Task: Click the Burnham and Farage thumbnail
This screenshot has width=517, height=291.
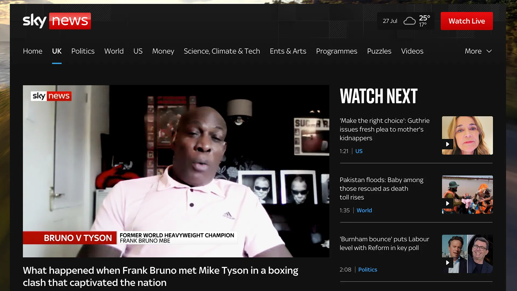Action: 467,254
